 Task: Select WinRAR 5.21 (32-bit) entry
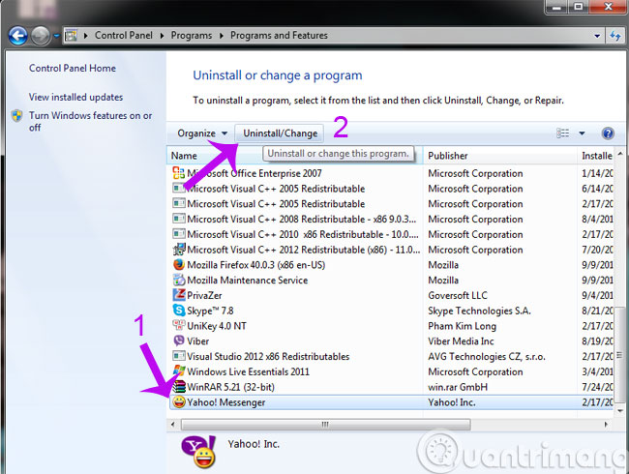tap(230, 387)
